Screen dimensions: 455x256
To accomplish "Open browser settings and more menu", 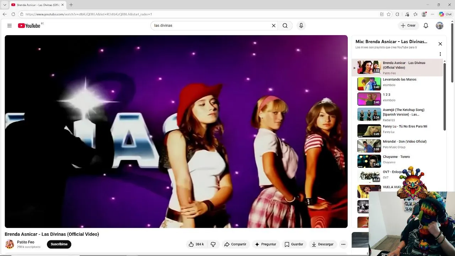I will (432, 14).
